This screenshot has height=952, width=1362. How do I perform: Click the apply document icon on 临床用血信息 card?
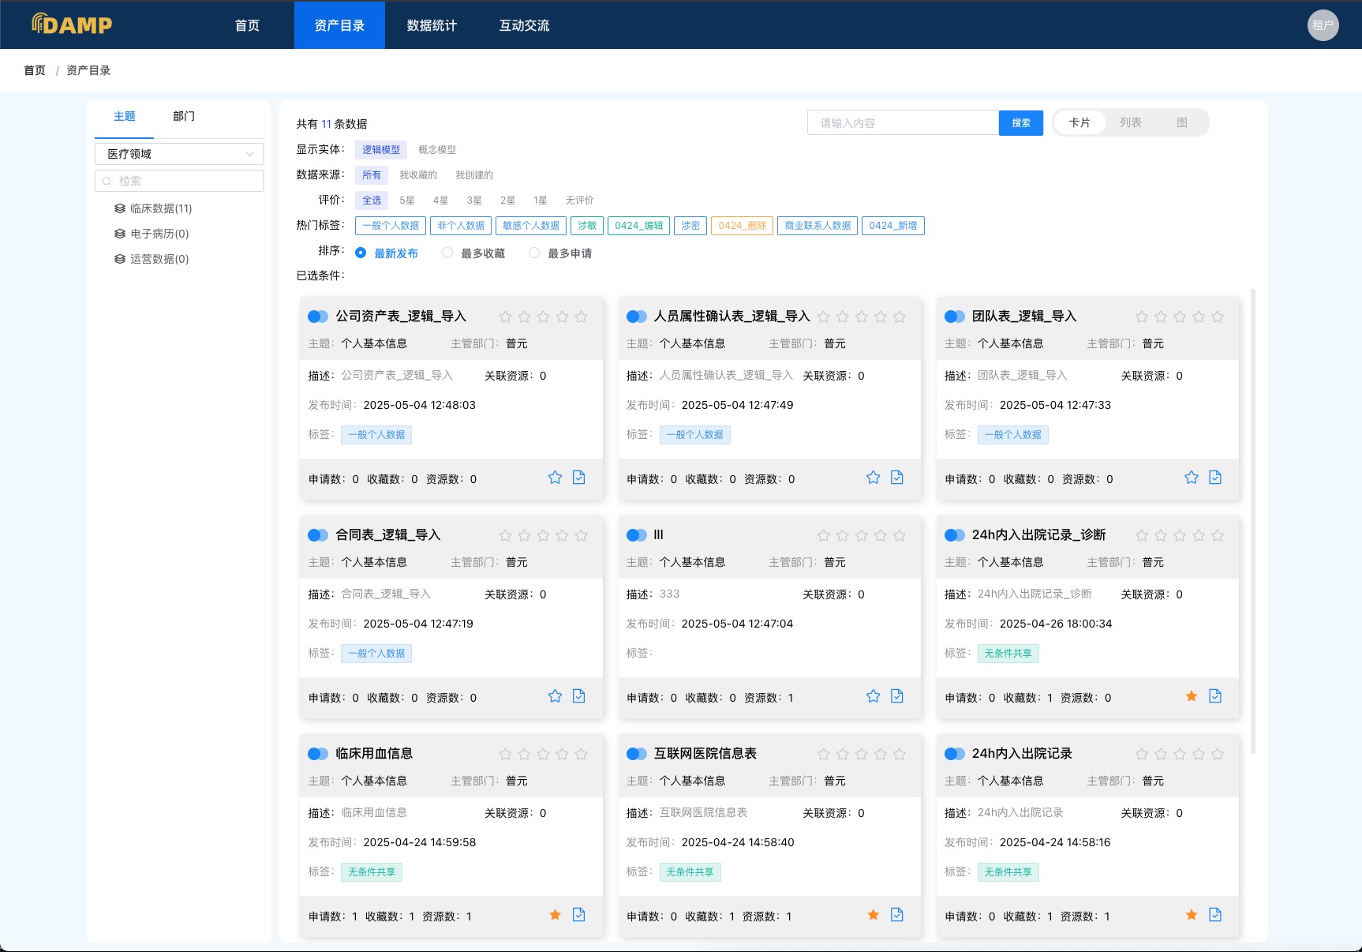pos(578,915)
